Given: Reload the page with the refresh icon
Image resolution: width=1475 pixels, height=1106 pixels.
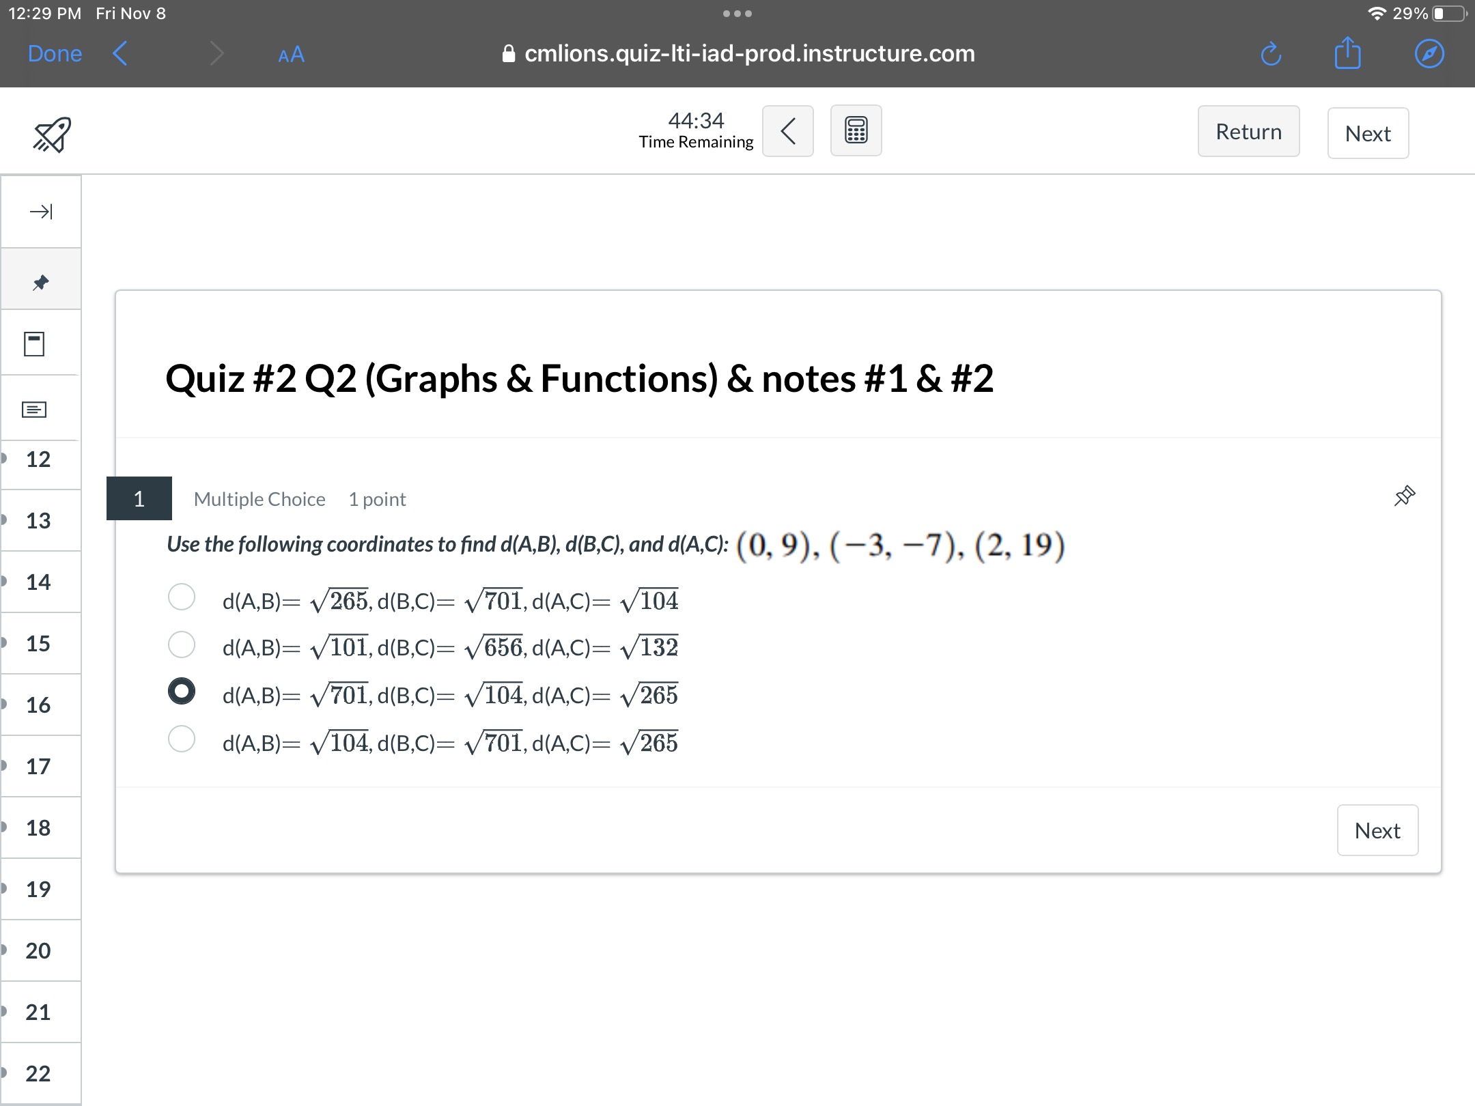Looking at the screenshot, I should (x=1271, y=53).
